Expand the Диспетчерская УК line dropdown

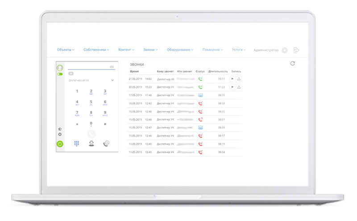coord(112,80)
